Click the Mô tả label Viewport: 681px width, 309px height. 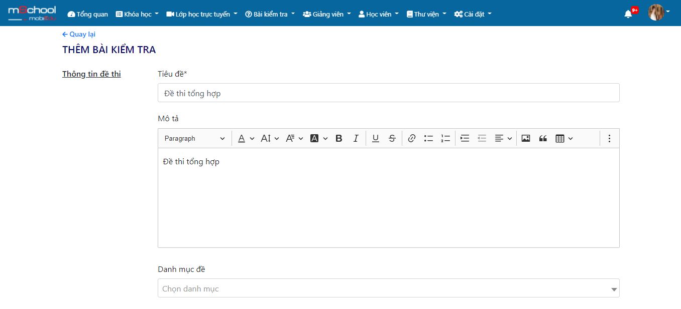click(168, 119)
